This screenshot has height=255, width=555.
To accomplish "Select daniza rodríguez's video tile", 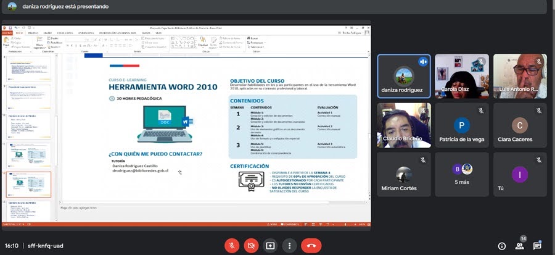I will pyautogui.click(x=404, y=77).
